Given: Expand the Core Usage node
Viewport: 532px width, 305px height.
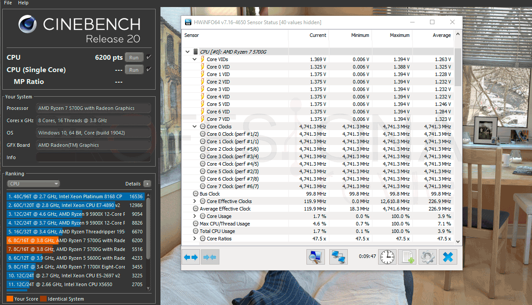Looking at the screenshot, I should tap(195, 216).
